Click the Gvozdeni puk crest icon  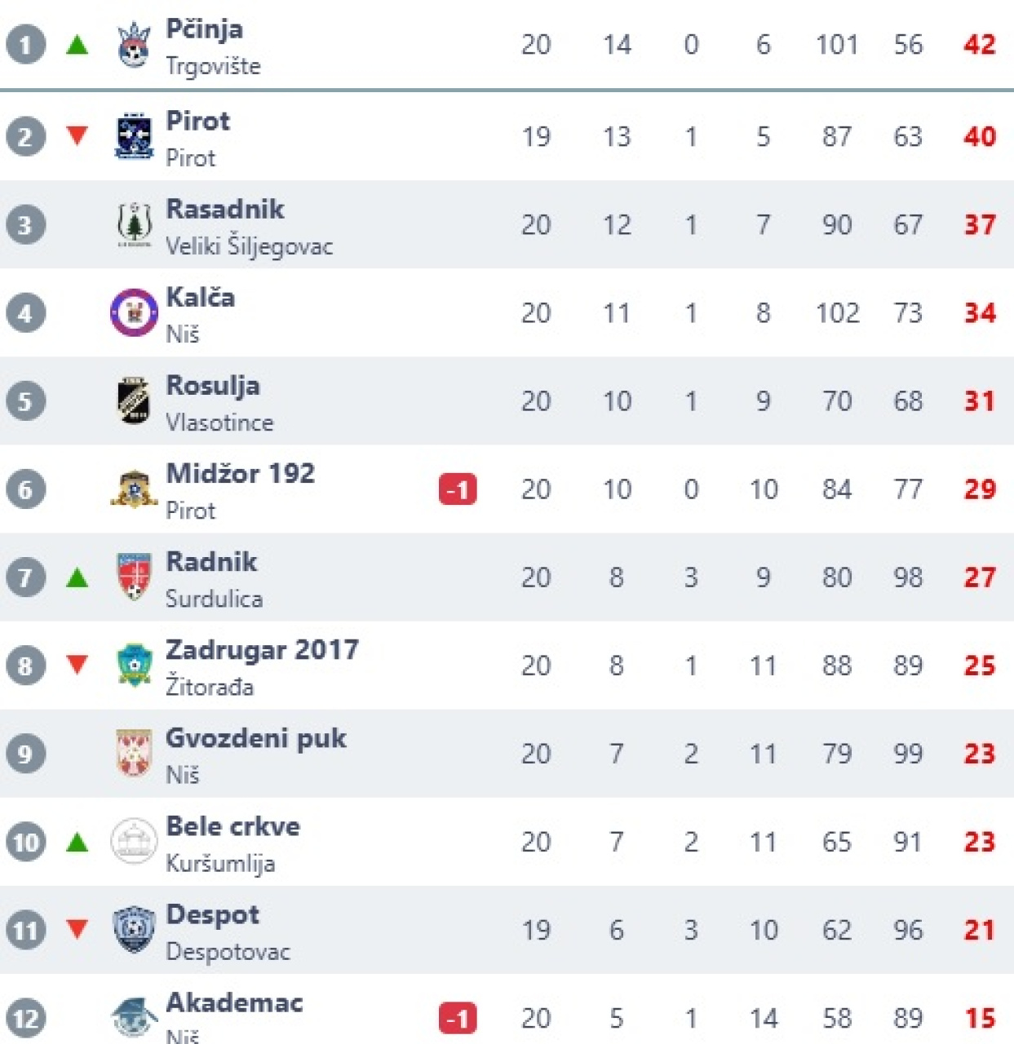coord(134,753)
